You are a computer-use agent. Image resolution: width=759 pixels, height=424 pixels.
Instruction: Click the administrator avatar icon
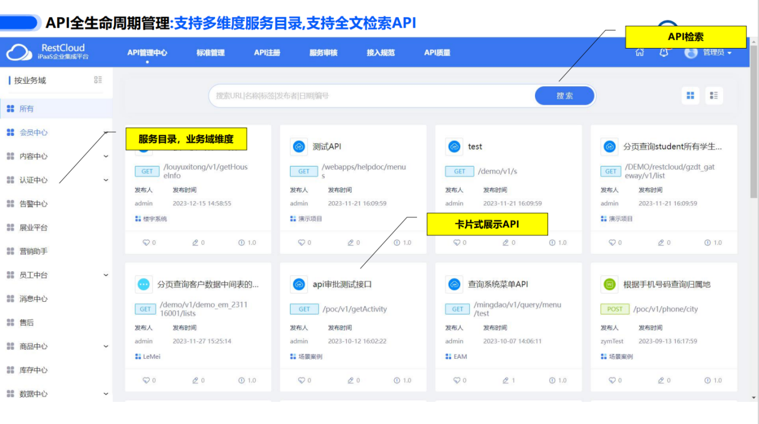(x=691, y=52)
